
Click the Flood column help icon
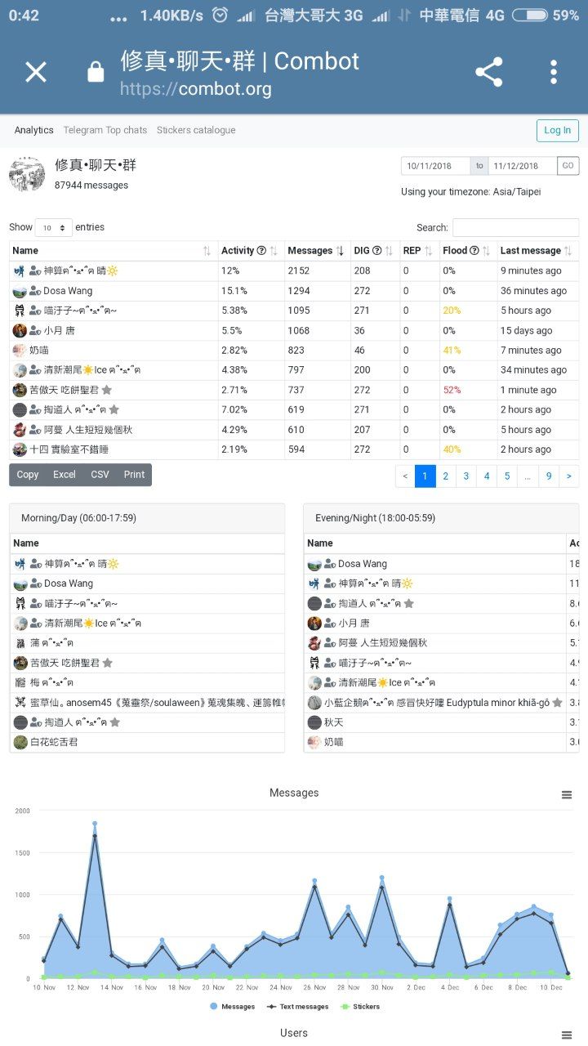[474, 251]
